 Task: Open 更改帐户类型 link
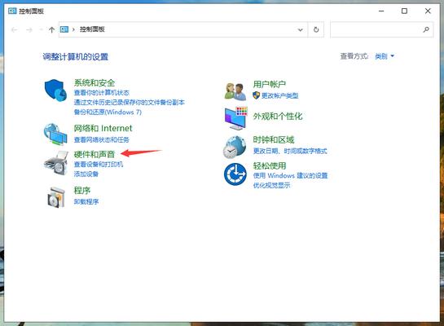[x=279, y=95]
